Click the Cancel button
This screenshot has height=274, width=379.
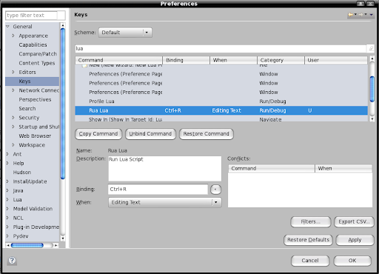tap(310, 261)
